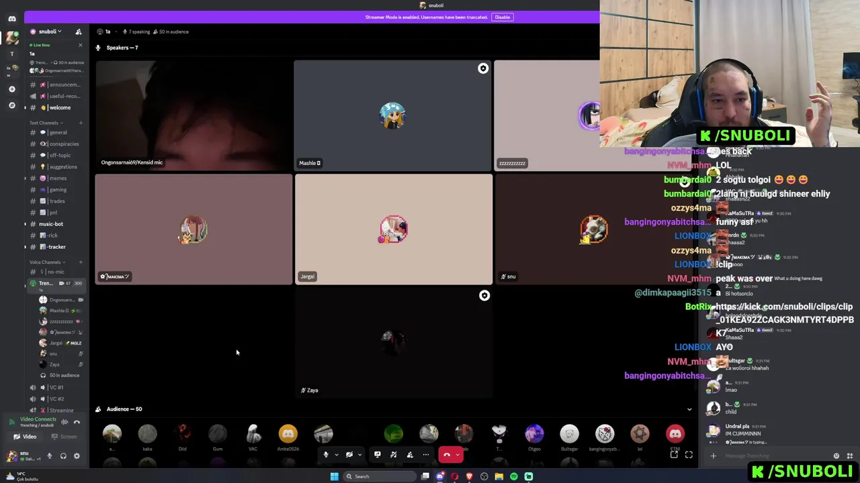Create channel with plus next to Text Channels
860x483 pixels.
81,123
